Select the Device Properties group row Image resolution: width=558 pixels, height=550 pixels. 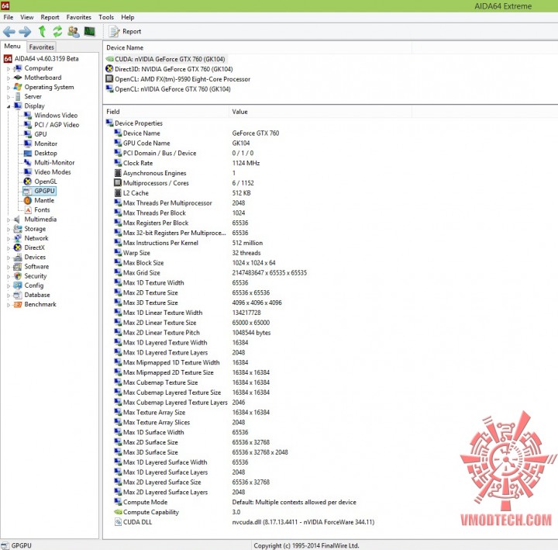click(x=134, y=123)
